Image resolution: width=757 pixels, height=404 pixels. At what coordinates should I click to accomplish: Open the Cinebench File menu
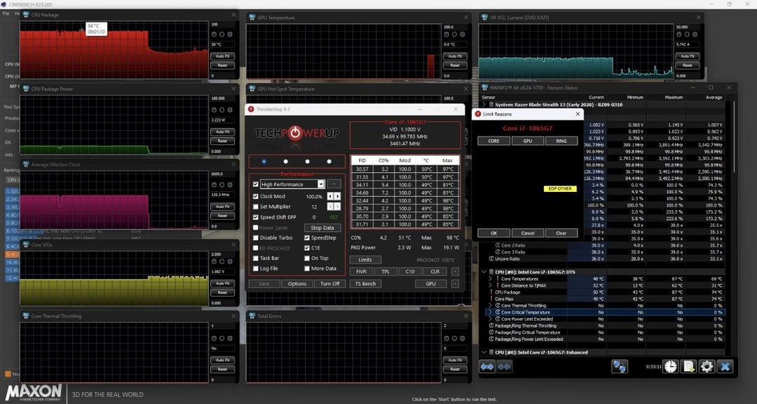click(x=6, y=13)
